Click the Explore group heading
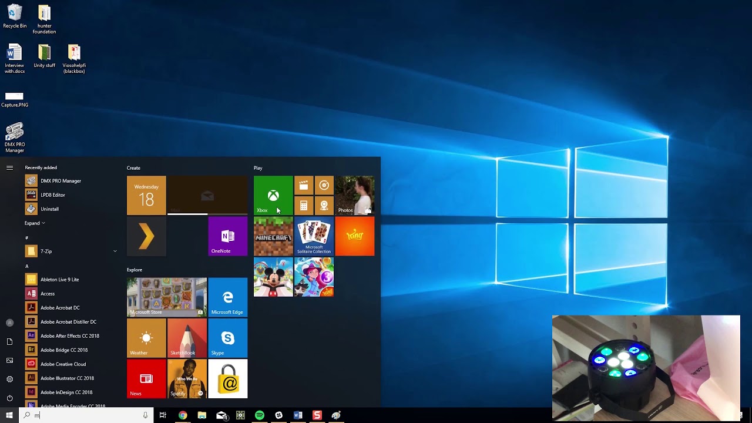Screen dimensions: 752x423 [135, 270]
